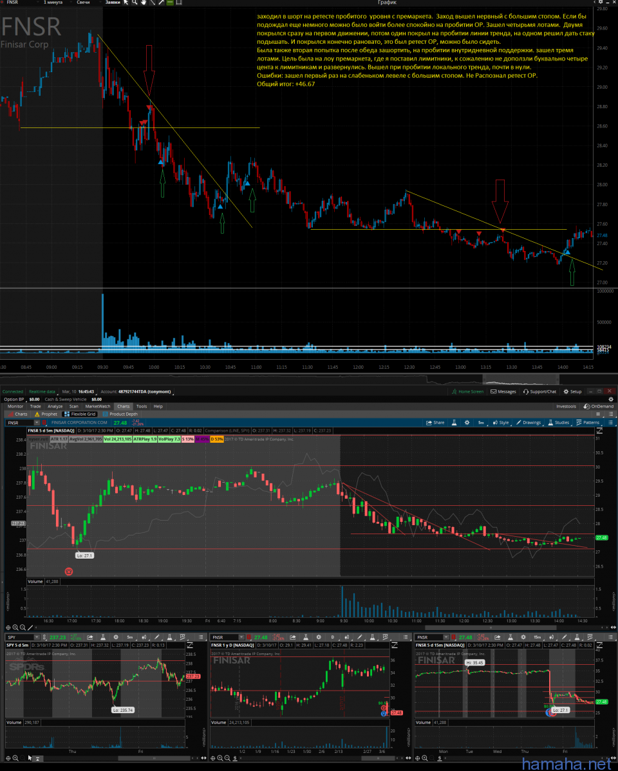Select the green horizontal line tool

point(170,3)
